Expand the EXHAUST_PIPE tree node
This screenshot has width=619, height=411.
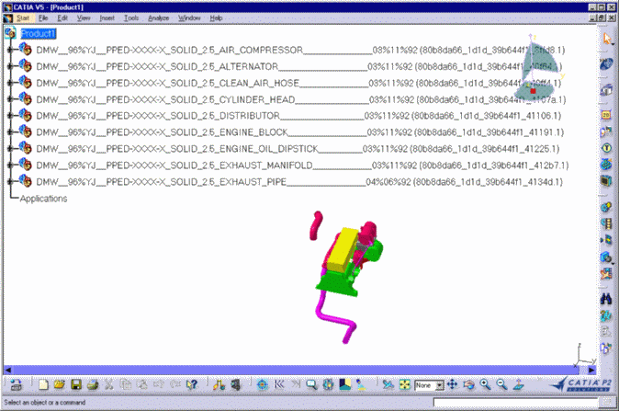[x=9, y=182]
